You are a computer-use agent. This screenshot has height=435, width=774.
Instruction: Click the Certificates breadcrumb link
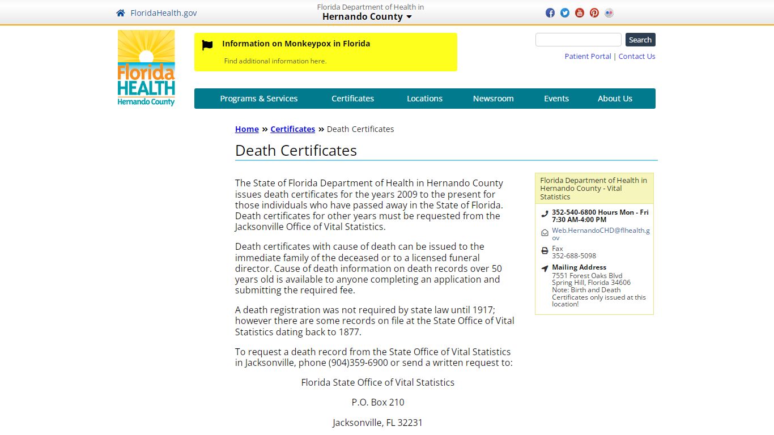(x=292, y=129)
